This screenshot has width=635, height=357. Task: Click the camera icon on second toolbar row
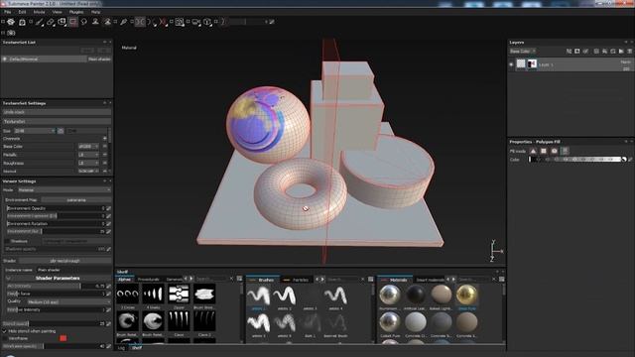click(11, 33)
